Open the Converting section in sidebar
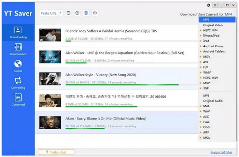 (18, 83)
